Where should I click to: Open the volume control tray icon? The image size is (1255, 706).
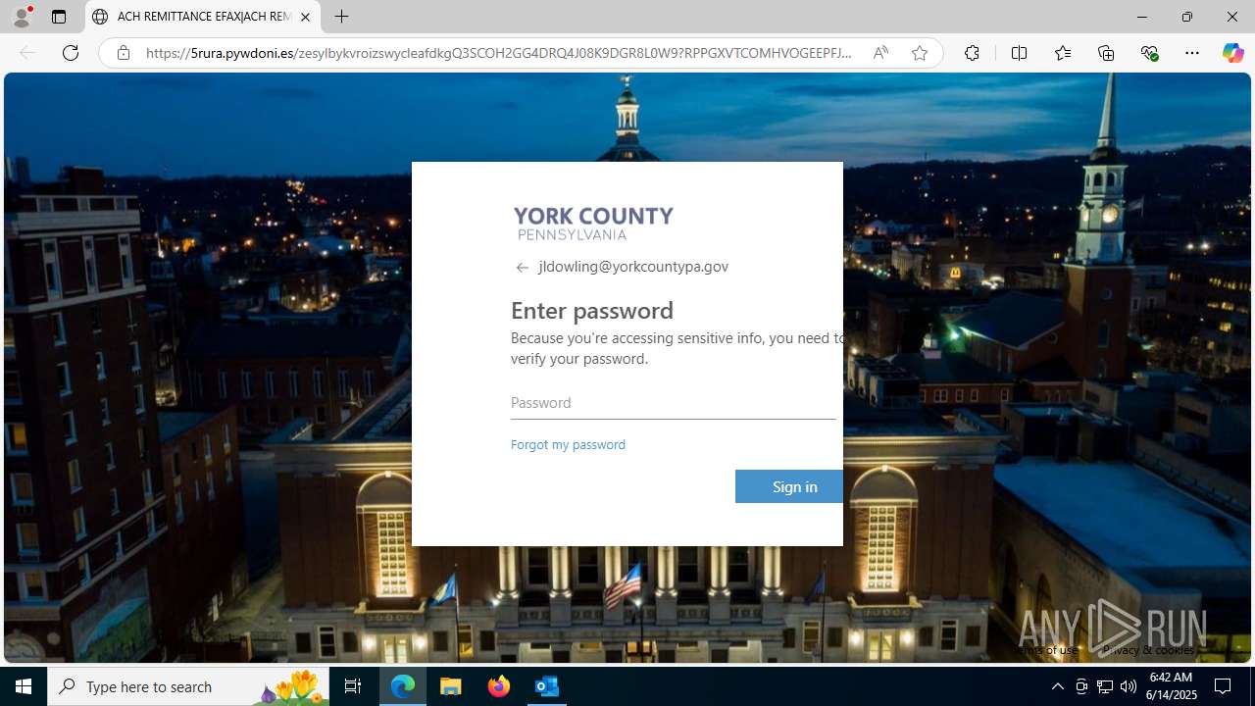[1129, 686]
